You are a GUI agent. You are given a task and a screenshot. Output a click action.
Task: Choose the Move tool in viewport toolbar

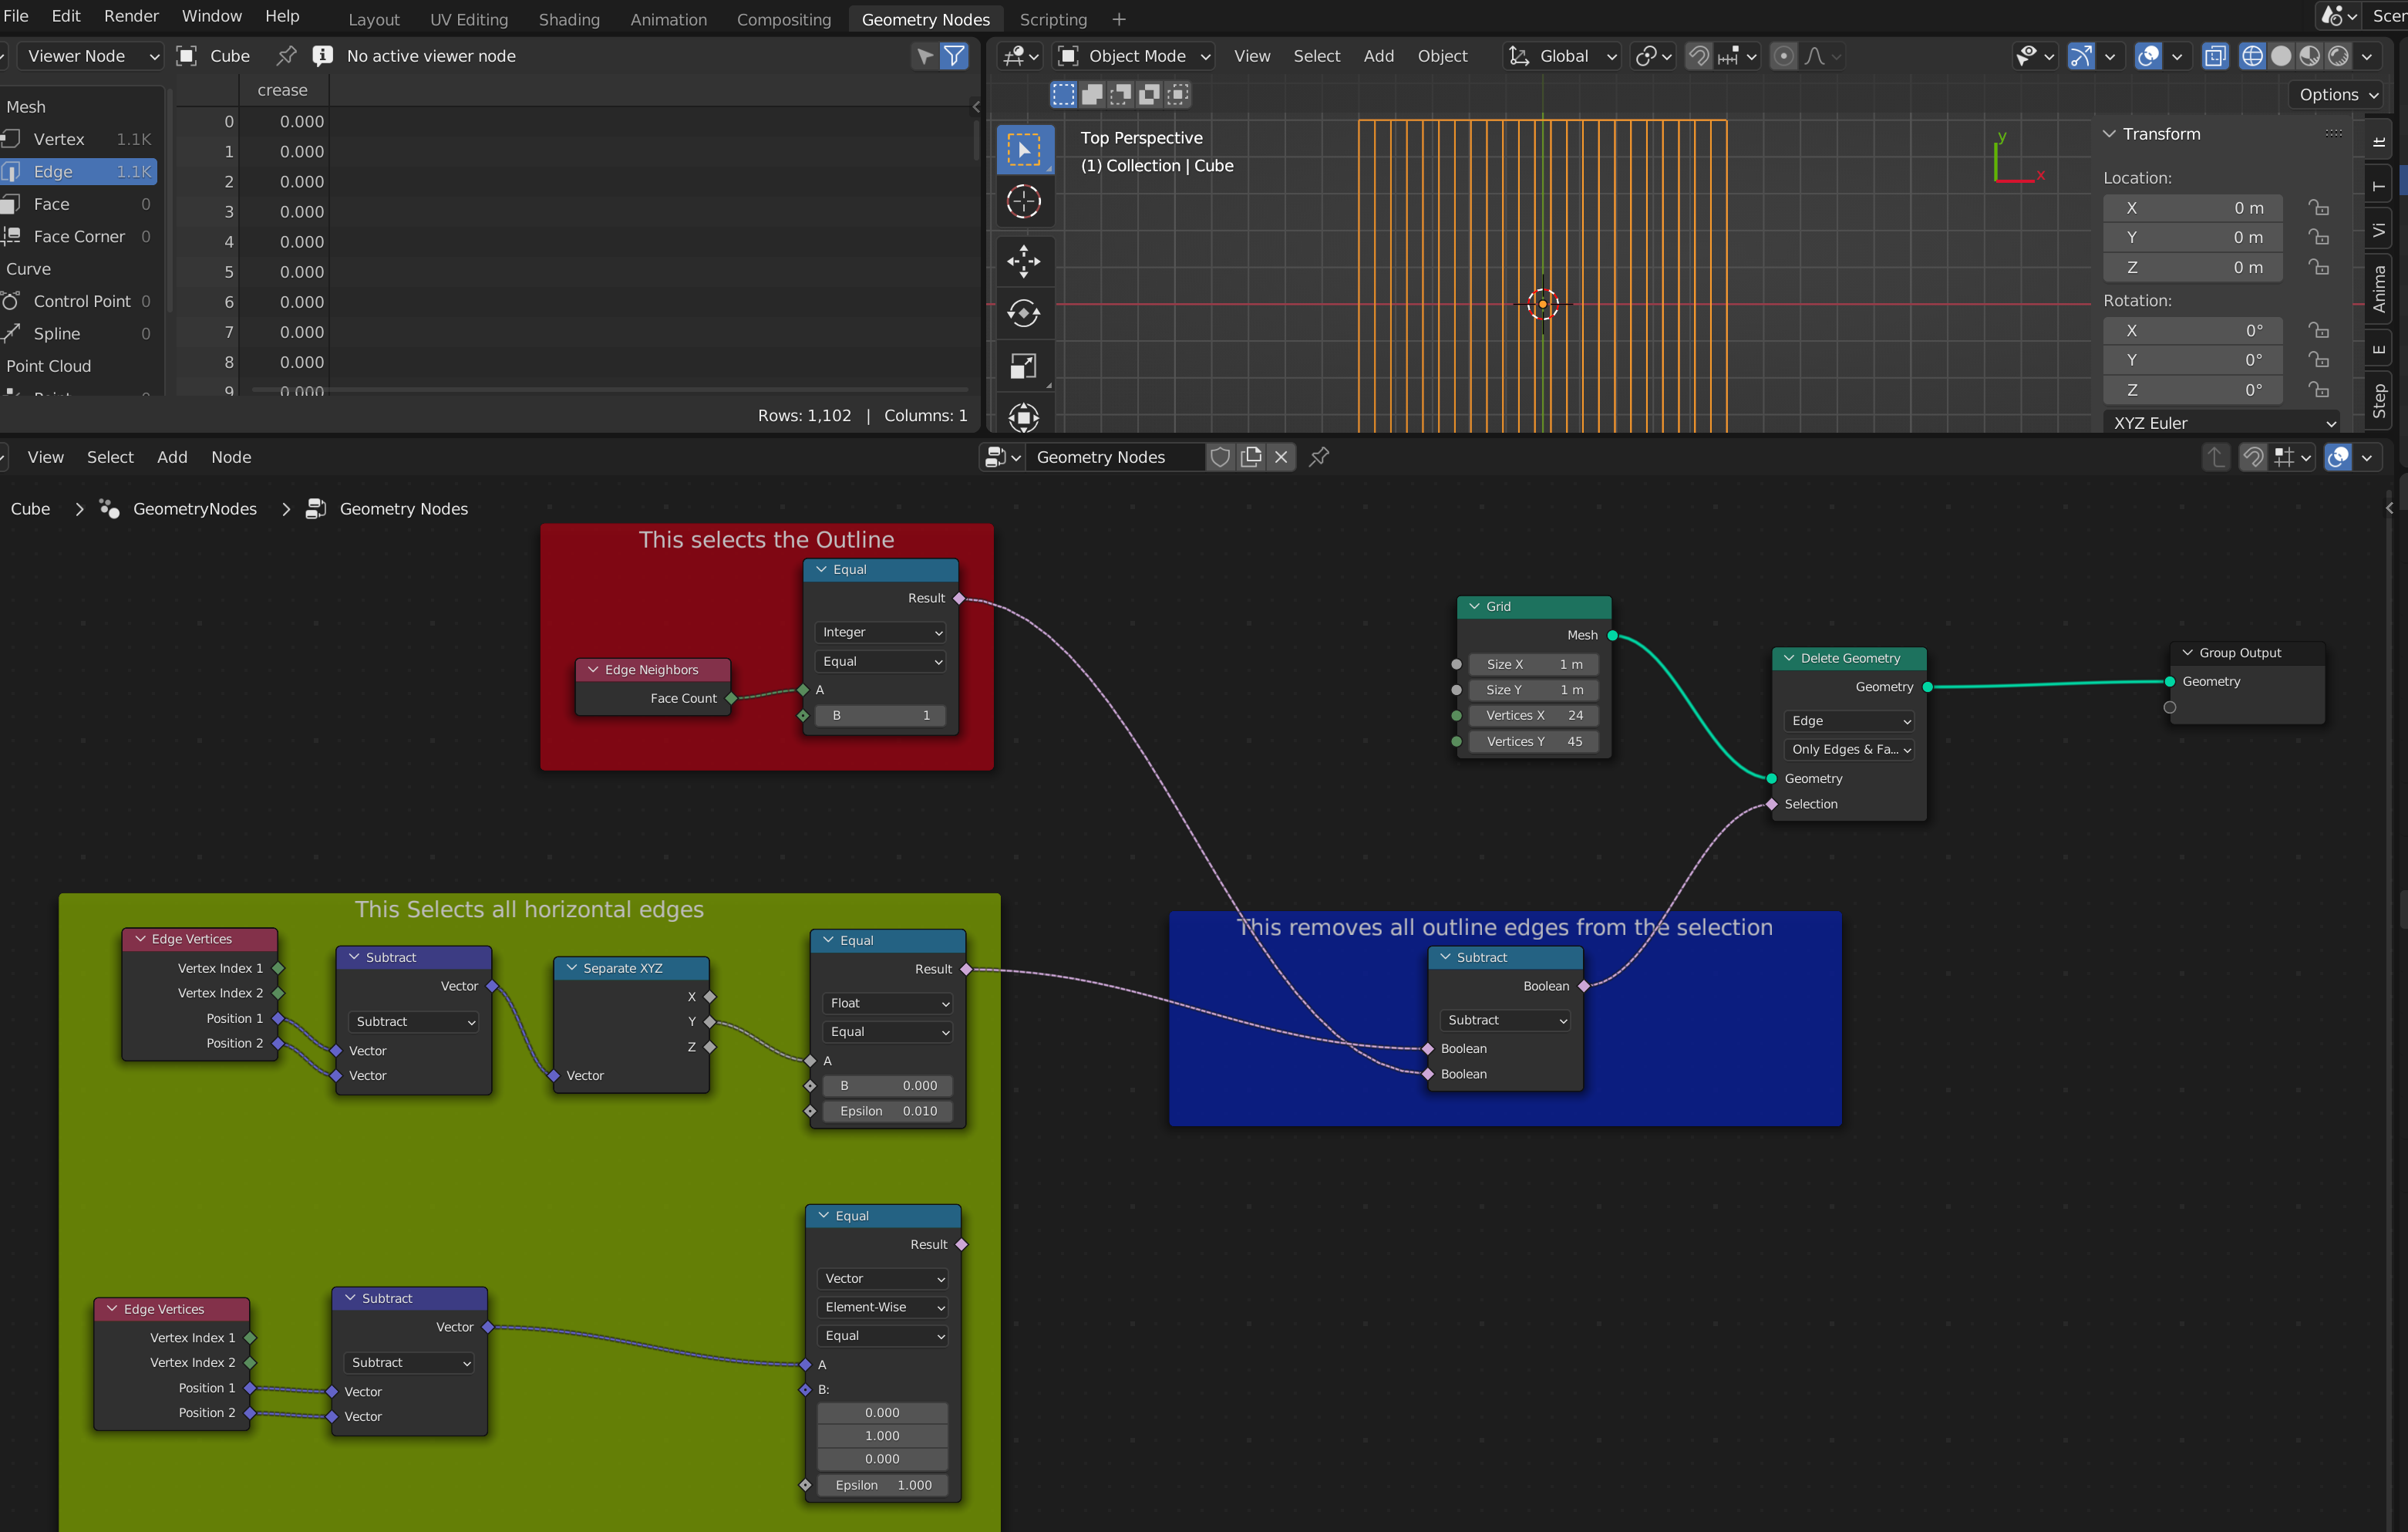coord(1024,262)
